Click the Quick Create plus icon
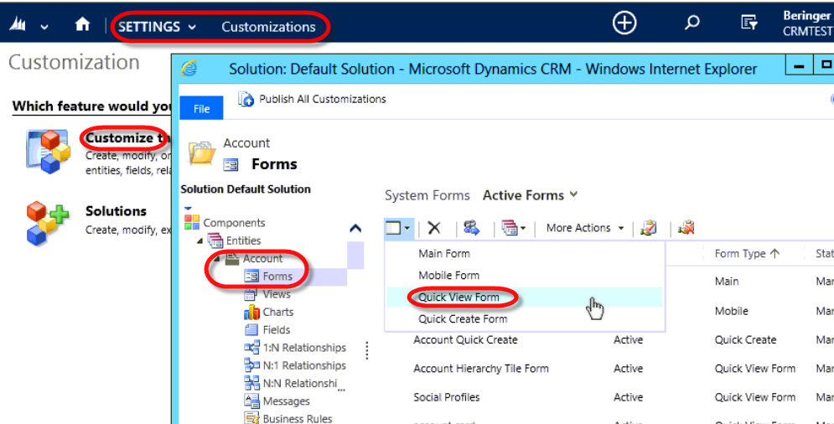834x424 pixels. [x=624, y=23]
